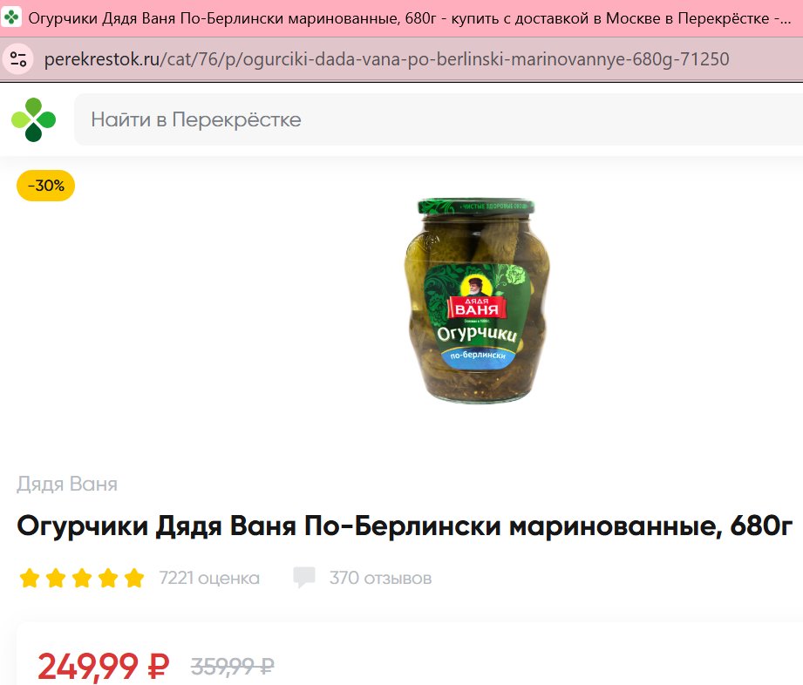The height and width of the screenshot is (685, 803).
Task: Click the third rating star
Action: point(82,578)
